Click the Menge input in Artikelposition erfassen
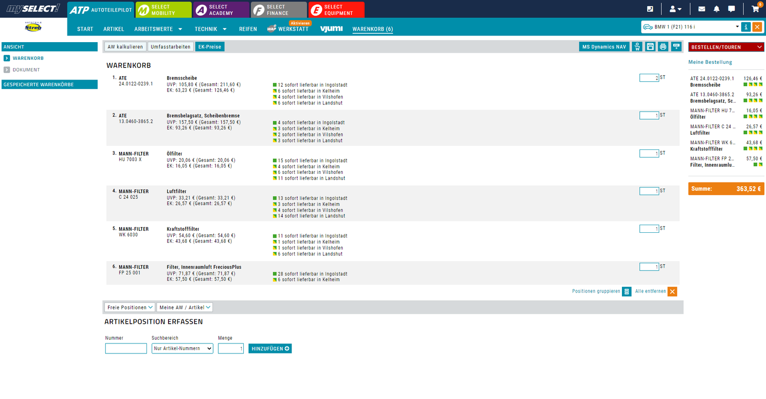 (231, 349)
